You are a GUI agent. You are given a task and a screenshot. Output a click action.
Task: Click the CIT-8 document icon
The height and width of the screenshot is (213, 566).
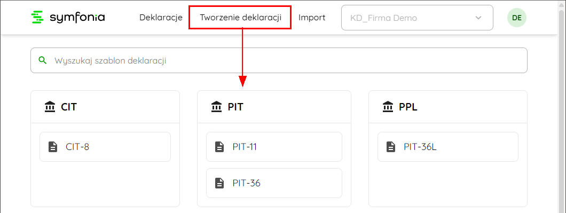point(53,147)
